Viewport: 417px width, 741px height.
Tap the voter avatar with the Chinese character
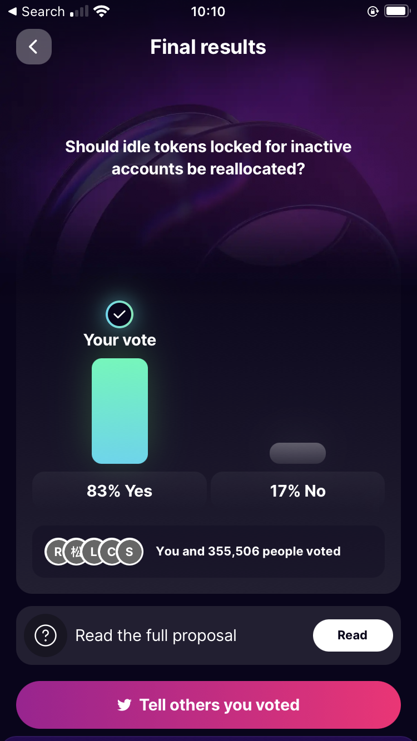pos(76,552)
